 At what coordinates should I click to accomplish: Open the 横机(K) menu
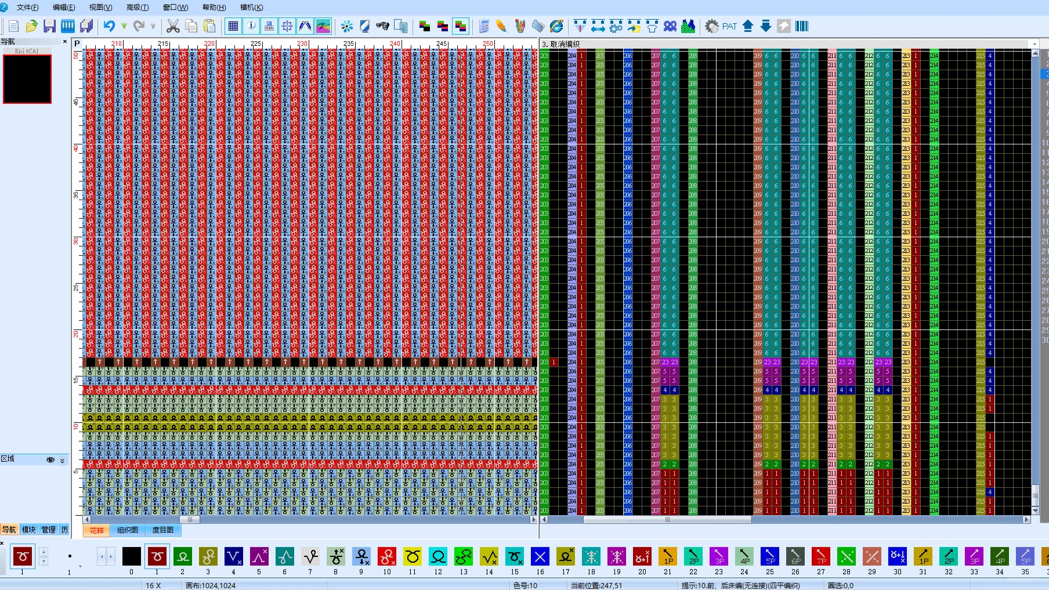[251, 8]
